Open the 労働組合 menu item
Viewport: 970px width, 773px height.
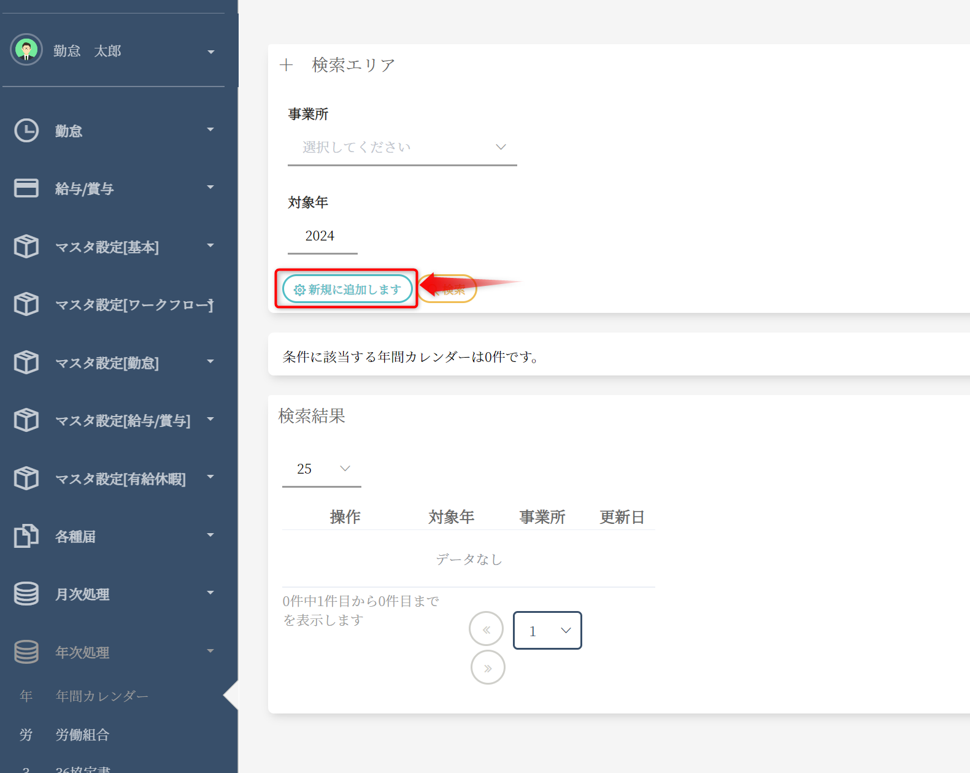pyautogui.click(x=82, y=735)
